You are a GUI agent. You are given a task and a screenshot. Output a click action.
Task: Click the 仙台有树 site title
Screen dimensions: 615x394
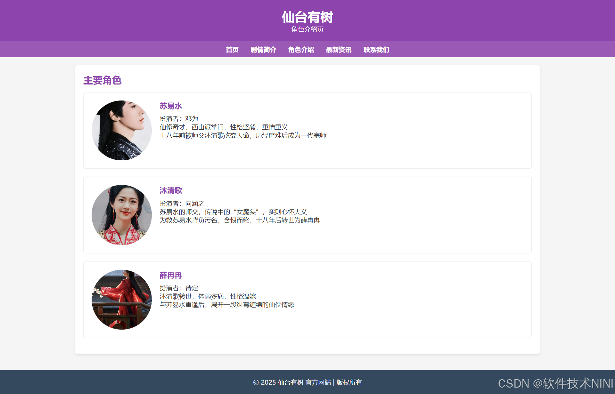(x=307, y=17)
